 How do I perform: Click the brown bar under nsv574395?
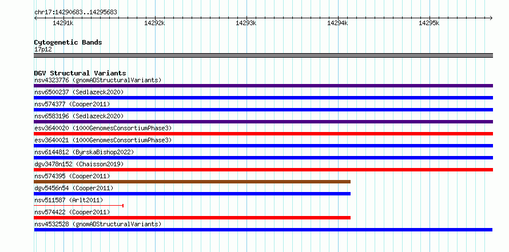(x=192, y=182)
